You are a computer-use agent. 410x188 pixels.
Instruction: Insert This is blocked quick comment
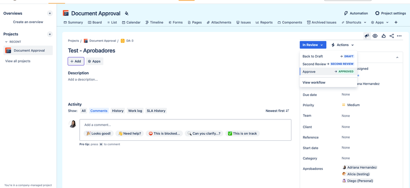point(164,133)
